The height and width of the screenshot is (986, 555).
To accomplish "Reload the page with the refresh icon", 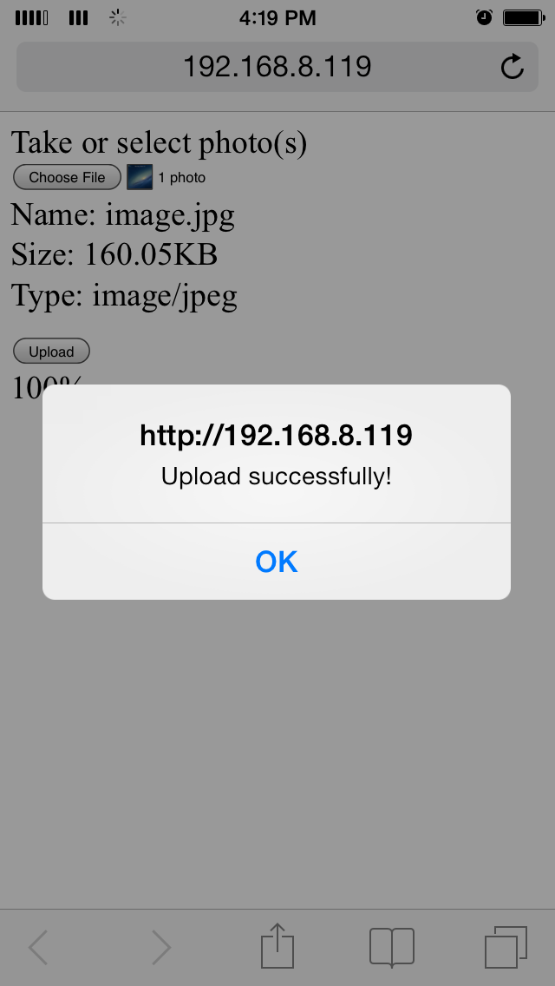I will (513, 67).
